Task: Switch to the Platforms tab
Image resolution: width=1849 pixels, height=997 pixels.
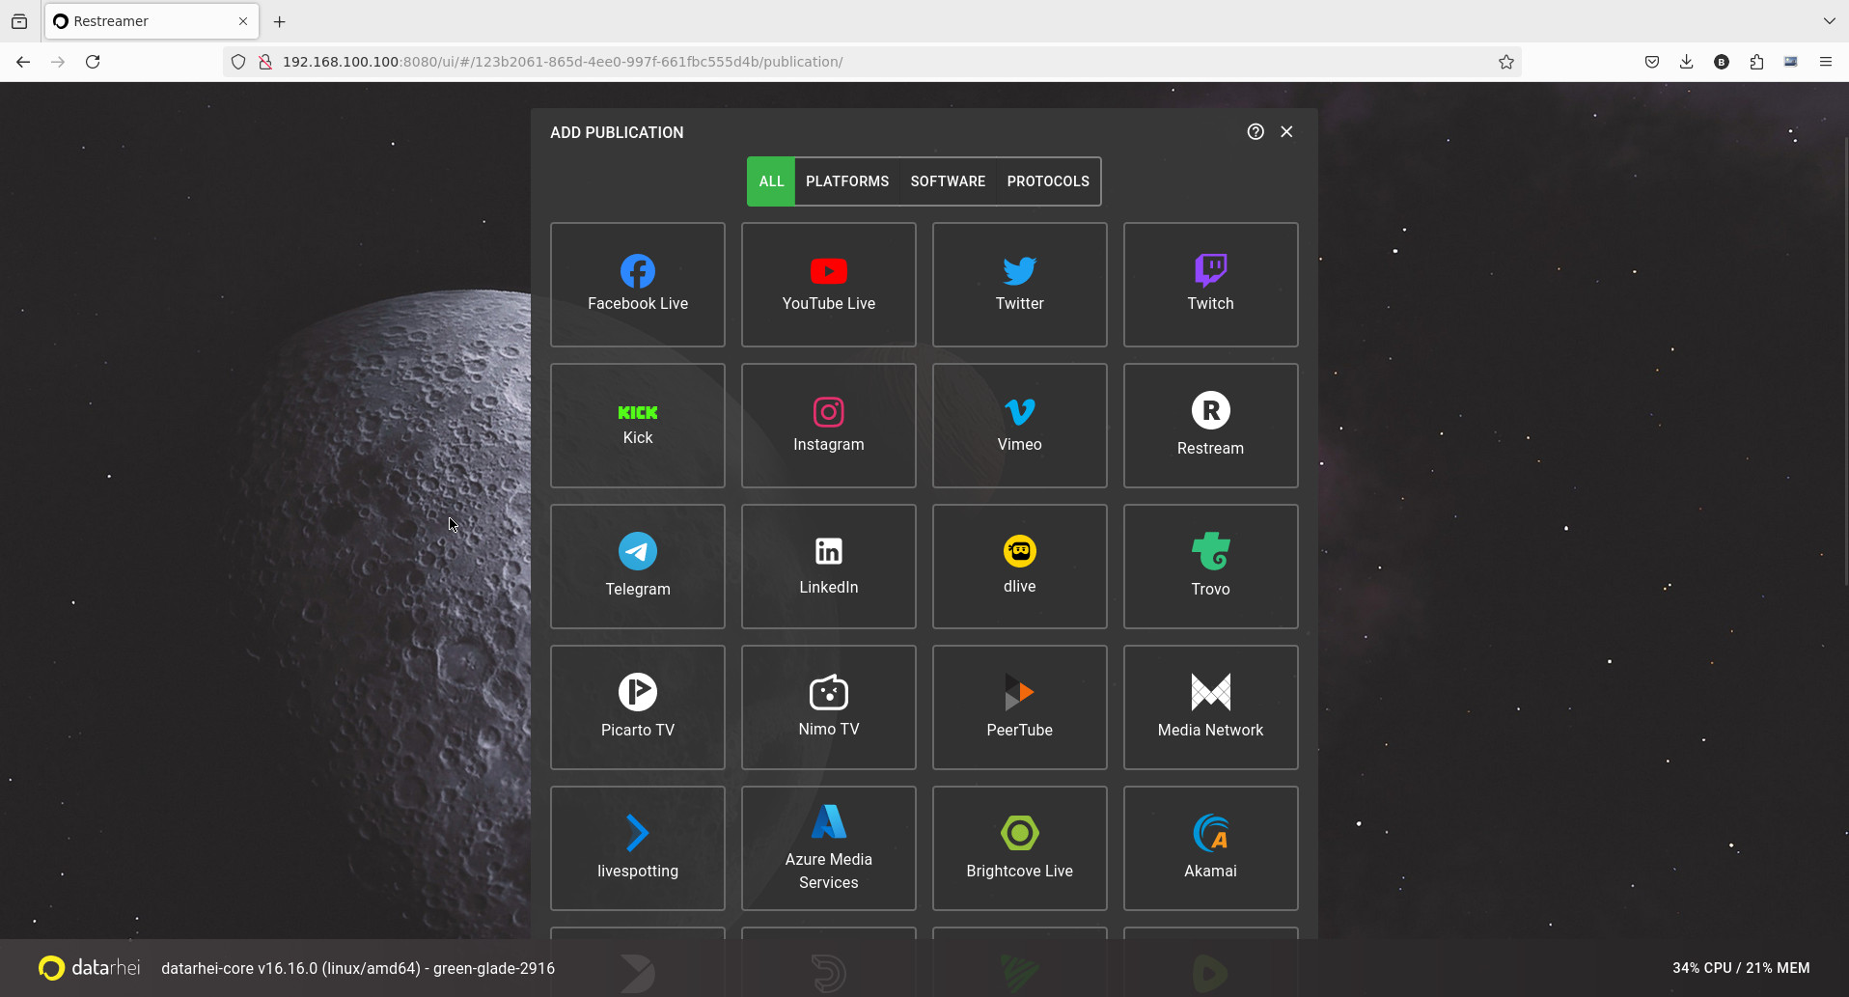Action: pyautogui.click(x=847, y=181)
